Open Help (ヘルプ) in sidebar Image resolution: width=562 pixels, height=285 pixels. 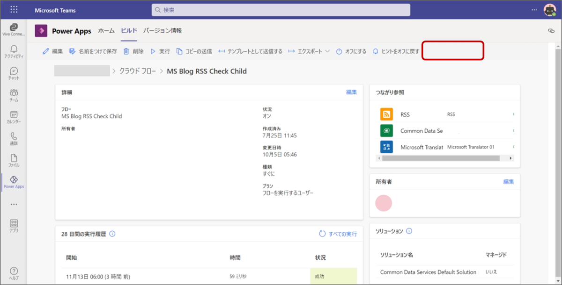14,273
